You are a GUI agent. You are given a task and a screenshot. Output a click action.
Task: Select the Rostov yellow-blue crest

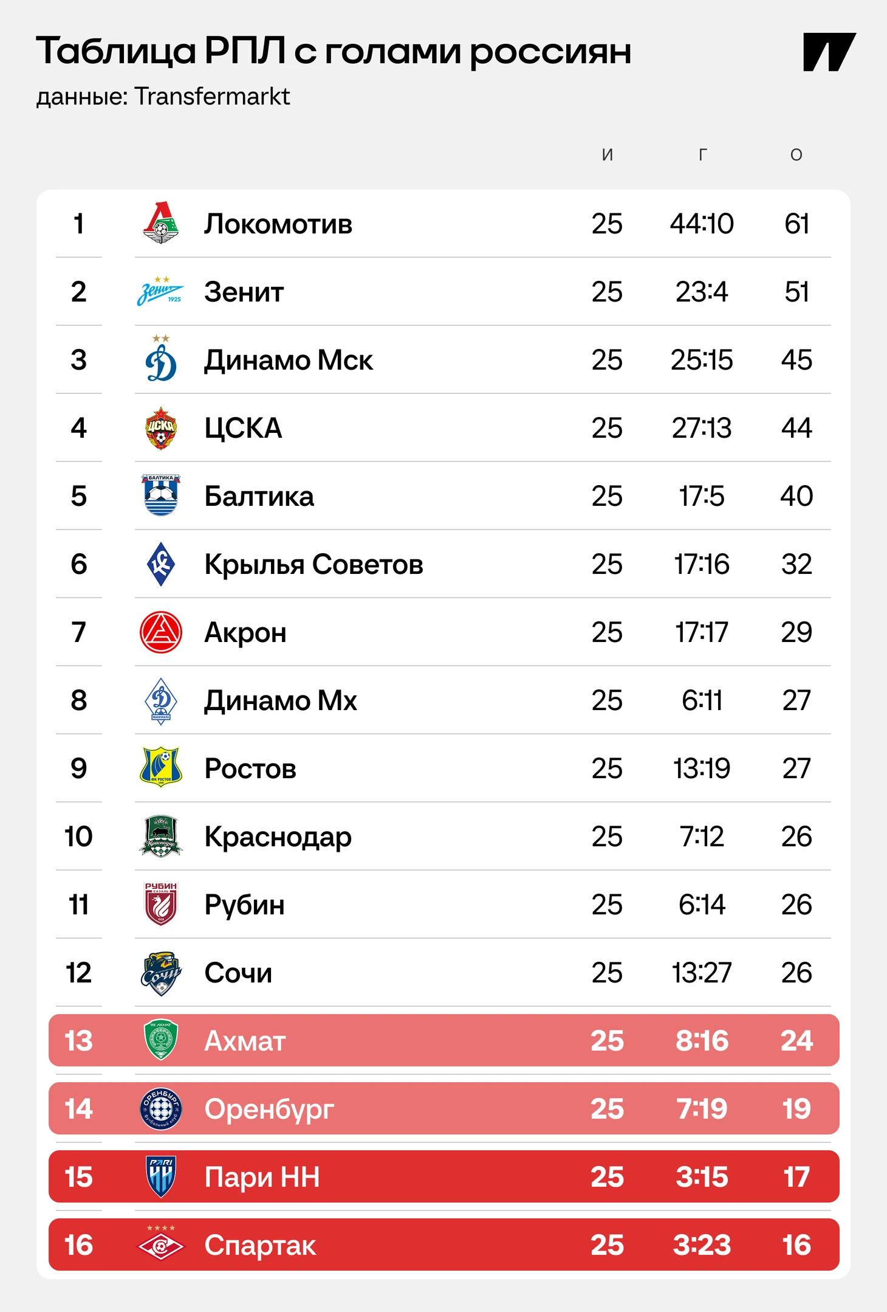tap(161, 767)
